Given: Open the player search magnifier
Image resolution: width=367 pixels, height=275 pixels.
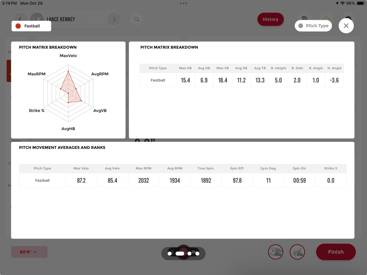Looking at the screenshot, I should [137, 19].
